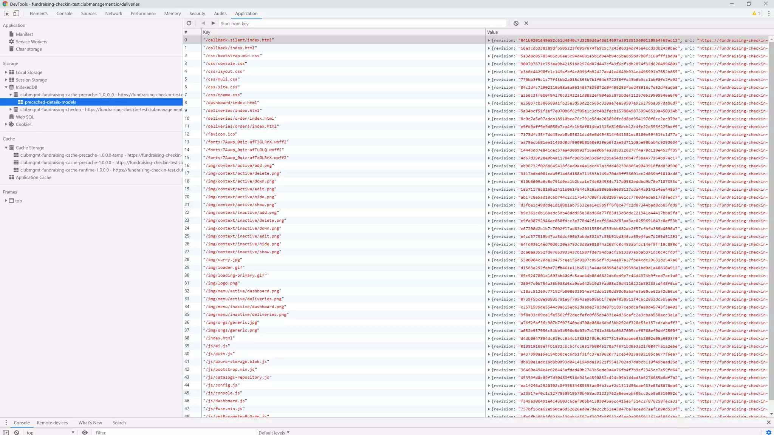Open DevTools three-dot customize menu
This screenshot has height=435, width=774.
(769, 13)
